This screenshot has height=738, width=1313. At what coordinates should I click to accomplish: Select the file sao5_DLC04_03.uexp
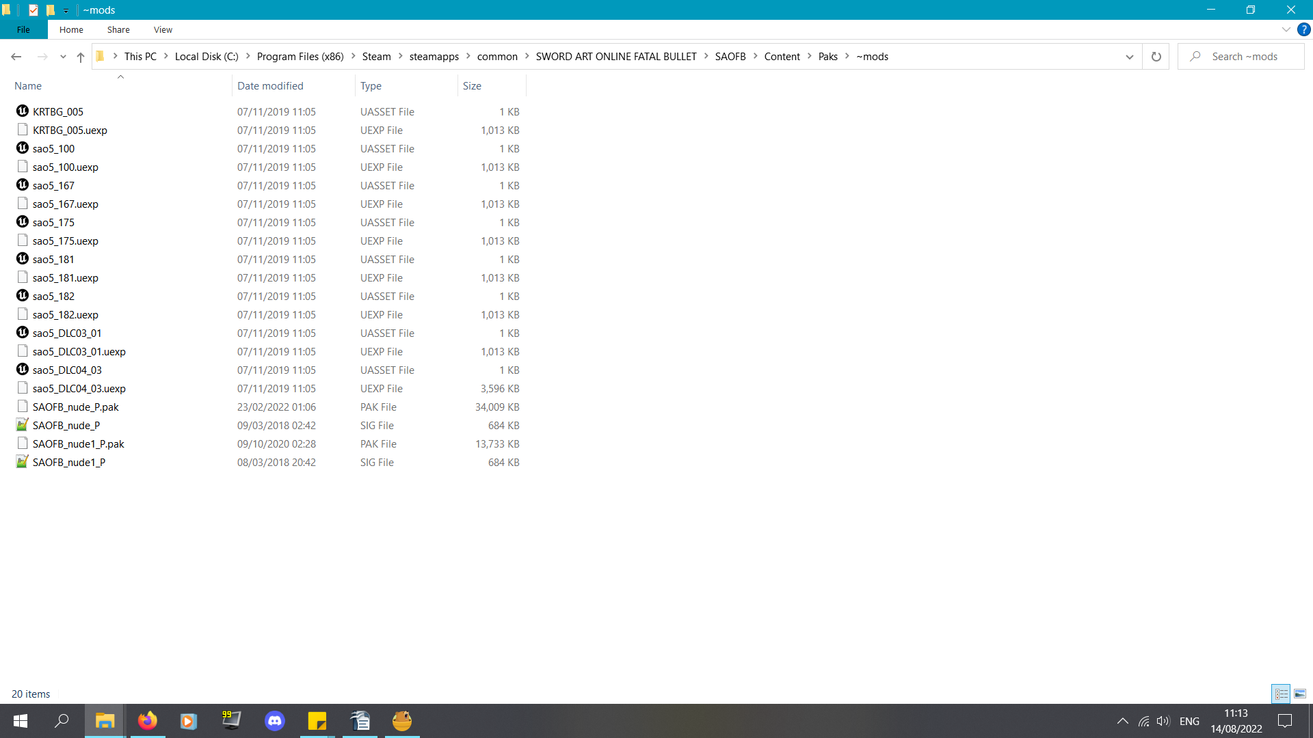tap(79, 388)
